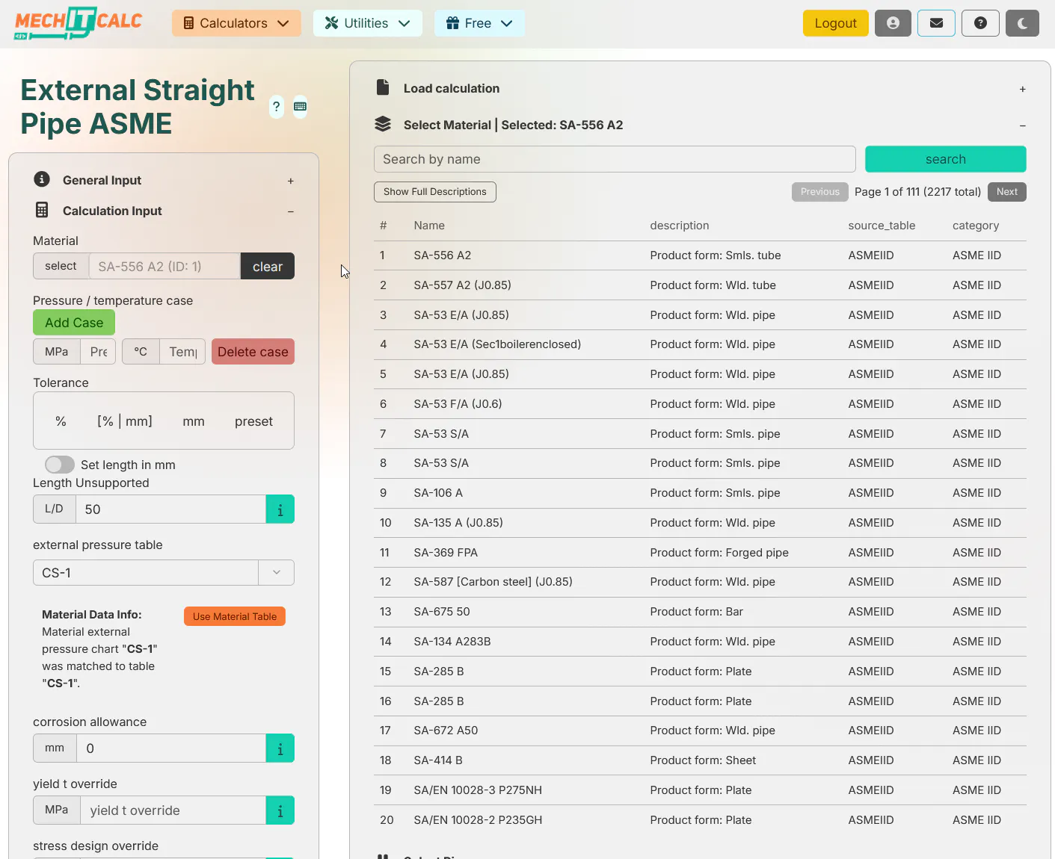
Task: Open the Calculators dropdown menu
Action: pos(236,23)
